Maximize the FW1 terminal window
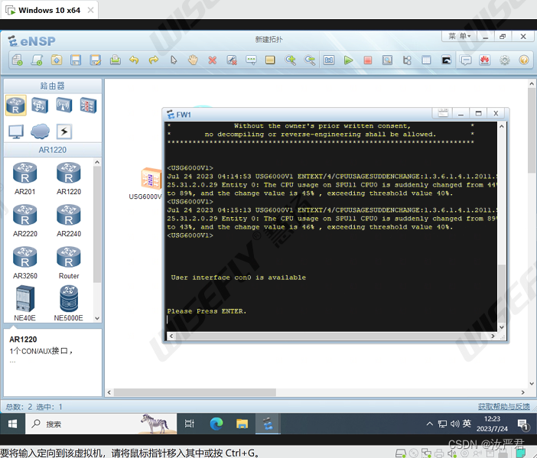The height and width of the screenshot is (458, 537). pyautogui.click(x=478, y=113)
